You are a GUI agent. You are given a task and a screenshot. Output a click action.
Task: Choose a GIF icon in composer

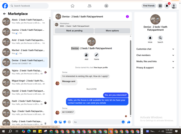coord(69,122)
